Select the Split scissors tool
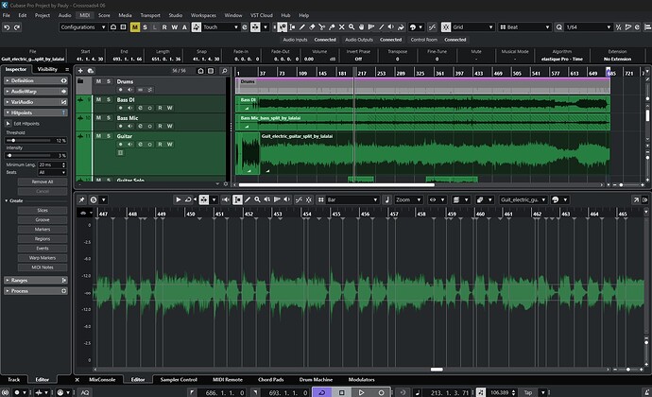 coord(322,27)
